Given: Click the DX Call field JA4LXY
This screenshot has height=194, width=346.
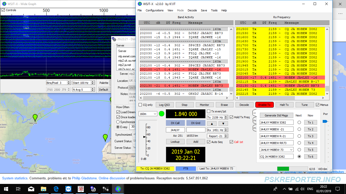Looking at the screenshot, I should (x=175, y=130).
